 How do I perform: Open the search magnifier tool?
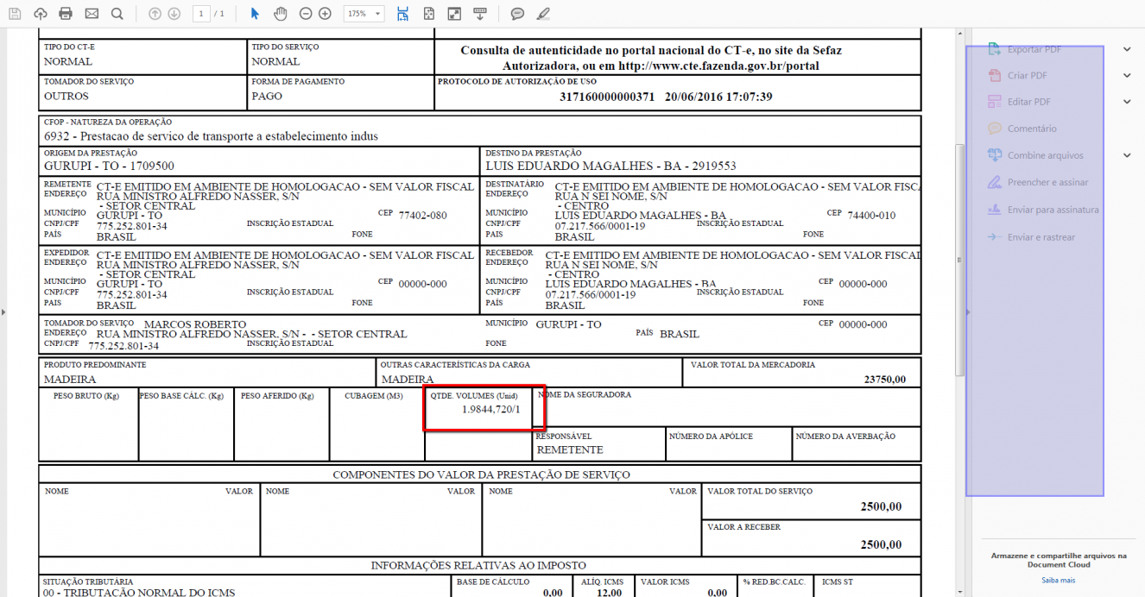[x=117, y=14]
